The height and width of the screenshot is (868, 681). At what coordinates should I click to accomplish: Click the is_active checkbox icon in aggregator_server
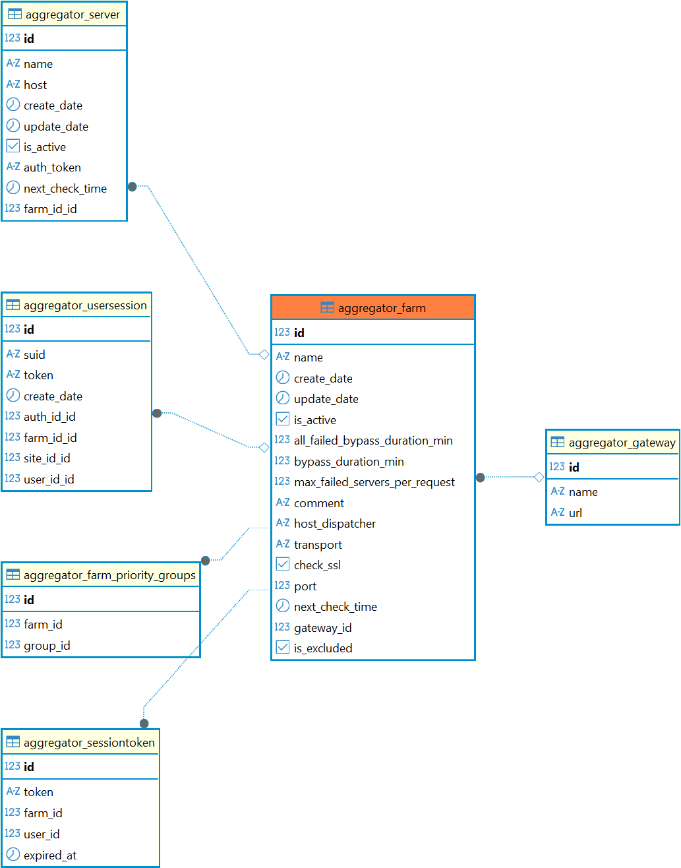coord(13,146)
